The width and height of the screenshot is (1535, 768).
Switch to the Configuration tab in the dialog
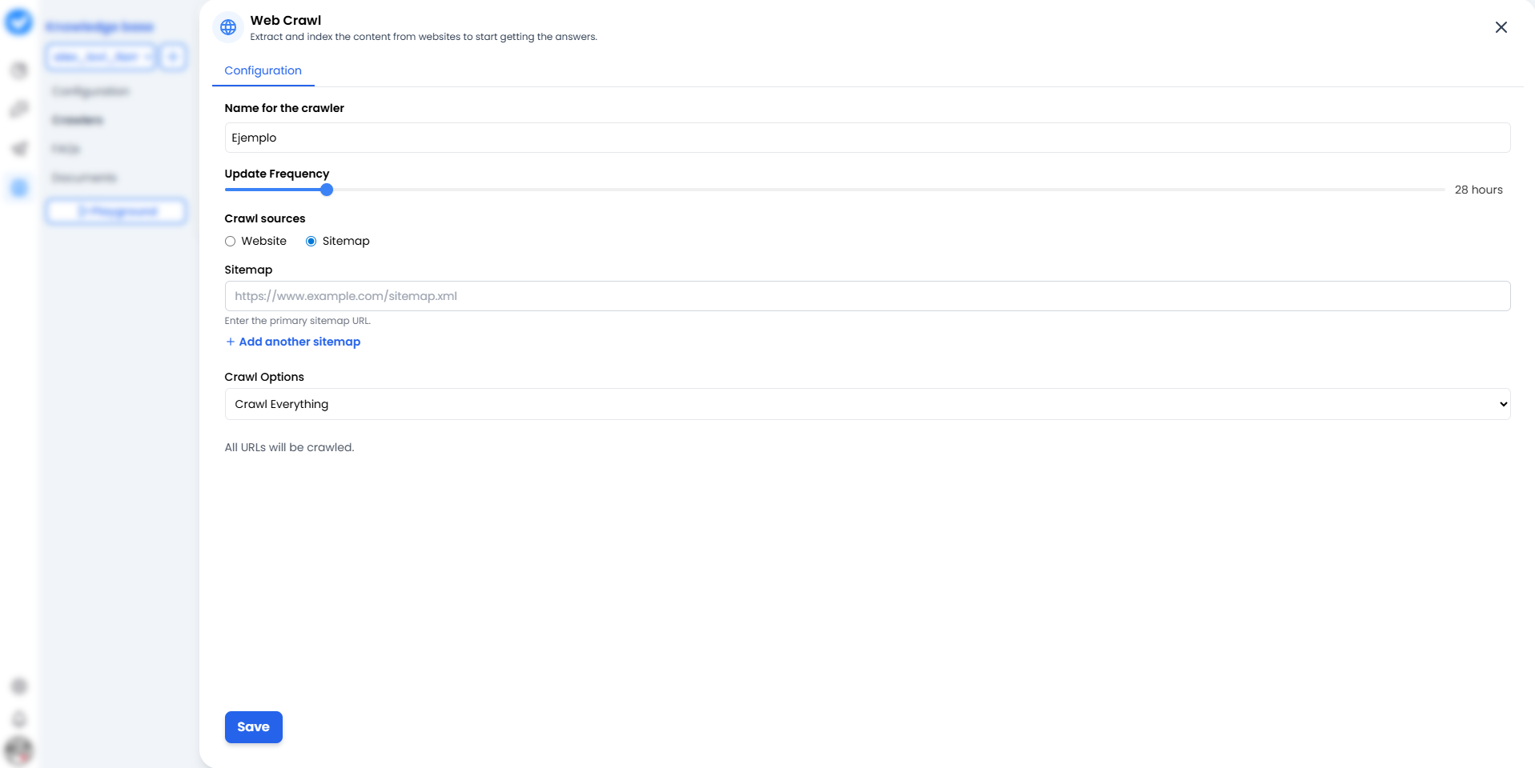pos(263,70)
